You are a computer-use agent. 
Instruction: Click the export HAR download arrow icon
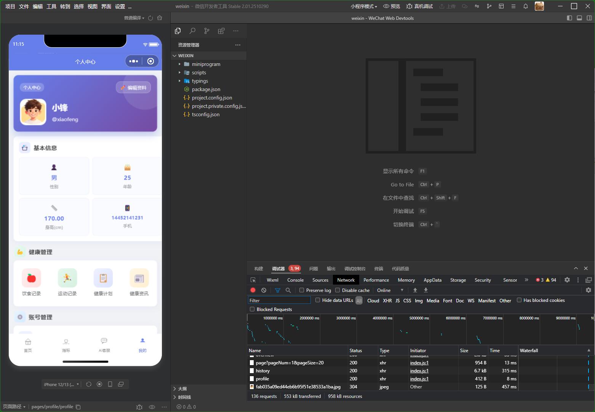(x=426, y=290)
